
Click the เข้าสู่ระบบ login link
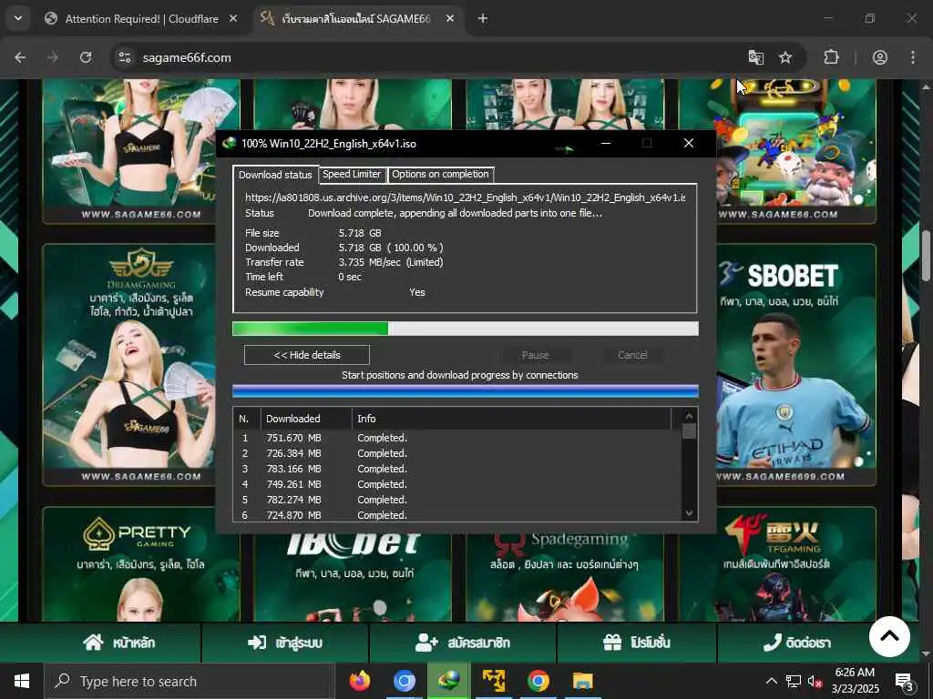tap(285, 643)
